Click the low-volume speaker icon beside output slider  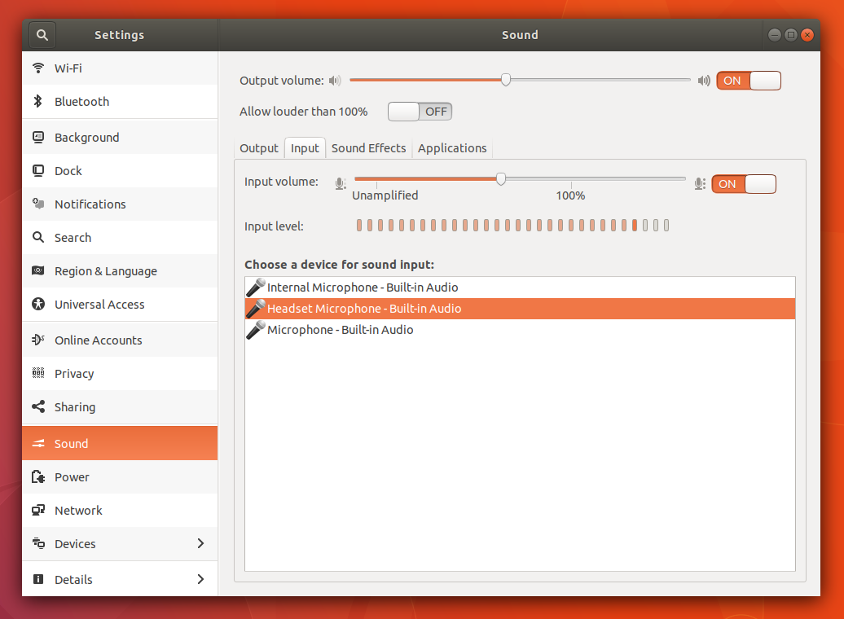pyautogui.click(x=335, y=81)
